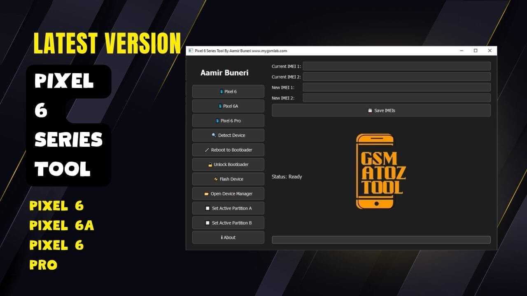Open the About dialog
Image resolution: width=527 pixels, height=296 pixels.
point(228,237)
